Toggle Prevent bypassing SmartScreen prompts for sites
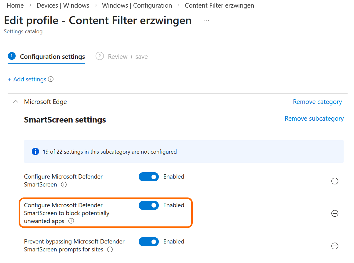354x263 pixels. (x=149, y=242)
